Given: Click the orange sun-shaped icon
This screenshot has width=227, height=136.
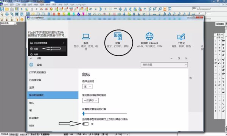Looking at the screenshot, I should coord(22,19).
